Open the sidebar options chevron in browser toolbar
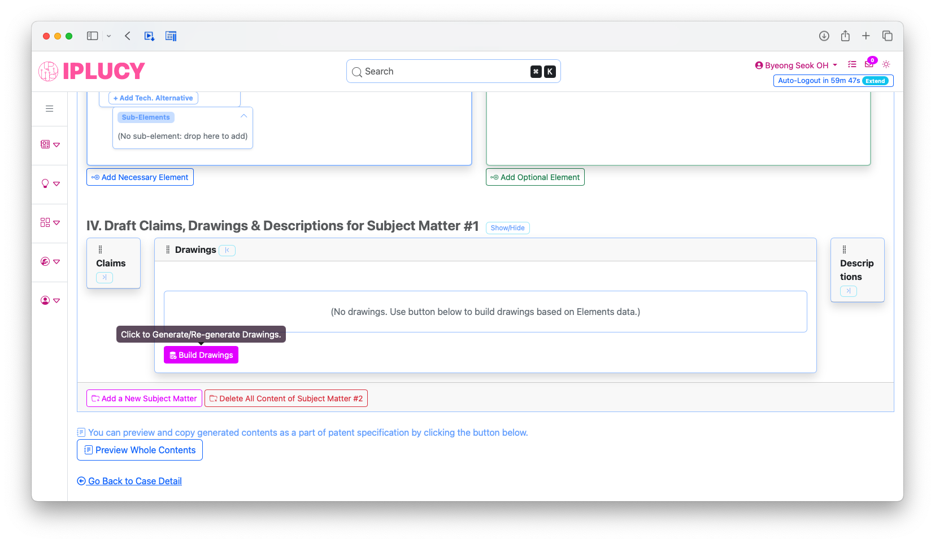Viewport: 935px width, 543px height. coord(109,36)
